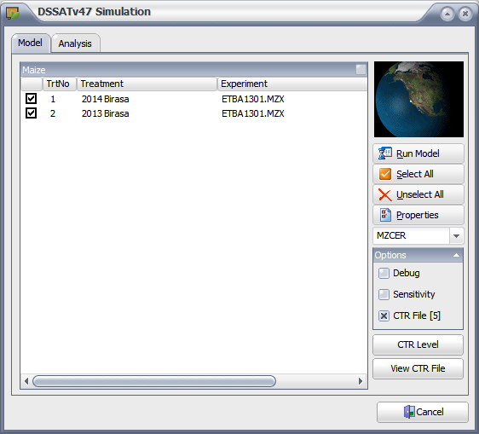Click the scroll left arrow

26,381
